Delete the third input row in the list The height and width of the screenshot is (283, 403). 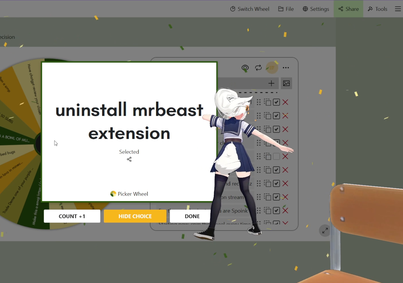click(285, 129)
